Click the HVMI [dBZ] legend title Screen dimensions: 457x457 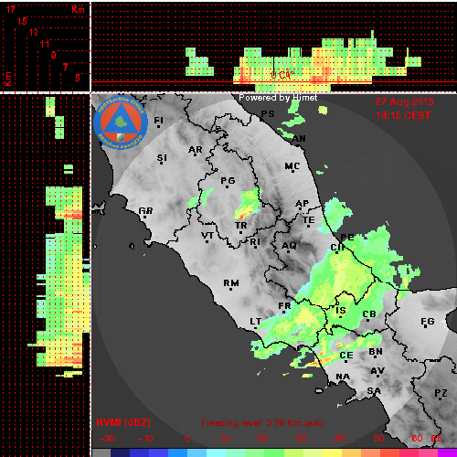[x=123, y=422]
